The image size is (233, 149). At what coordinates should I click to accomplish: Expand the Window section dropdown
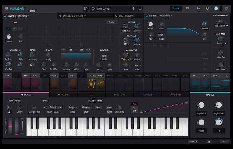coord(15,50)
